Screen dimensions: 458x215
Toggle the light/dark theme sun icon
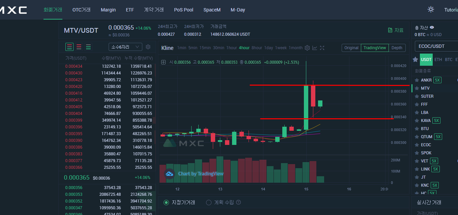pos(431,9)
